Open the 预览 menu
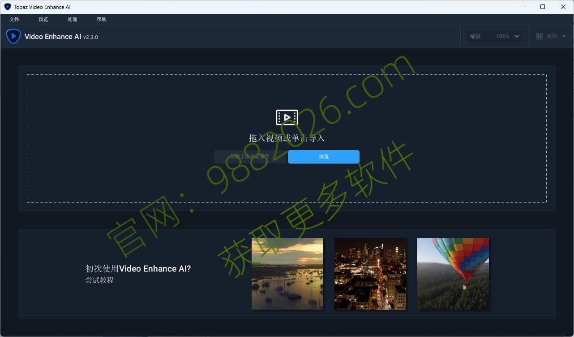Screen dimensions: 574x337 click(43, 19)
